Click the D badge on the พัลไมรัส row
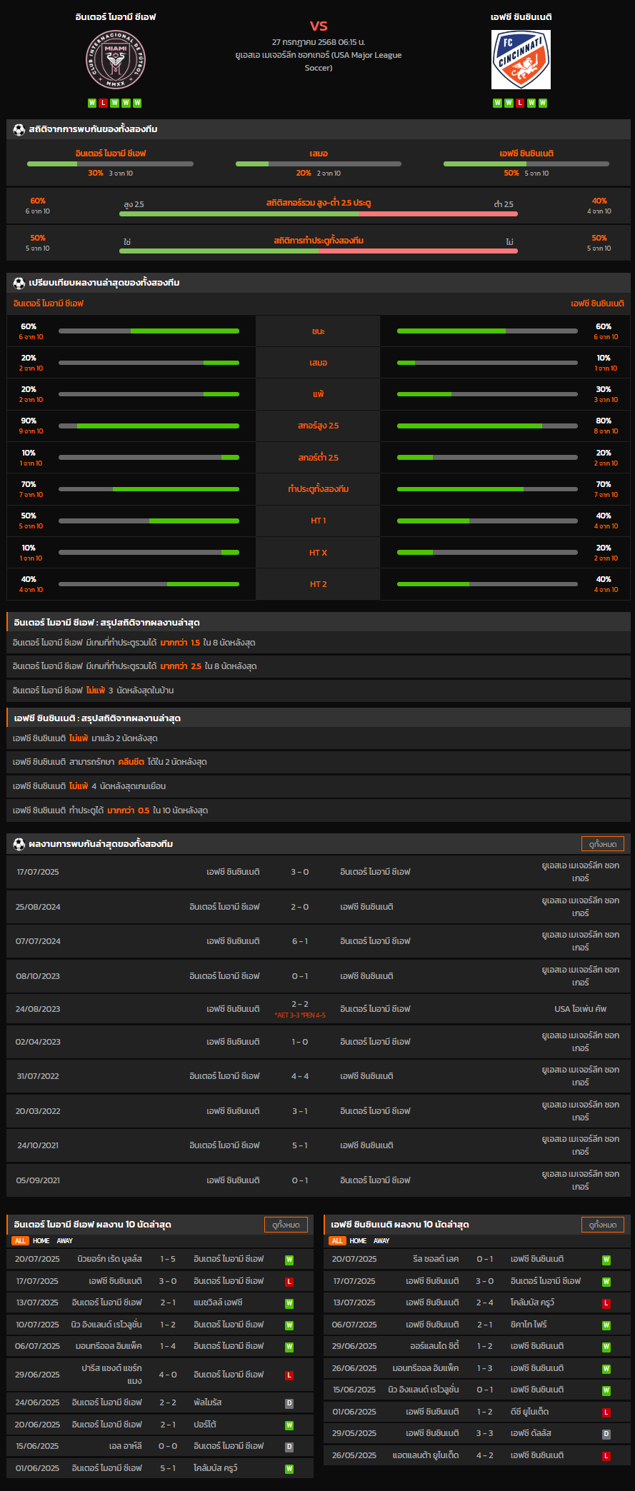Screen dimensions: 635x1491 click(x=289, y=1403)
